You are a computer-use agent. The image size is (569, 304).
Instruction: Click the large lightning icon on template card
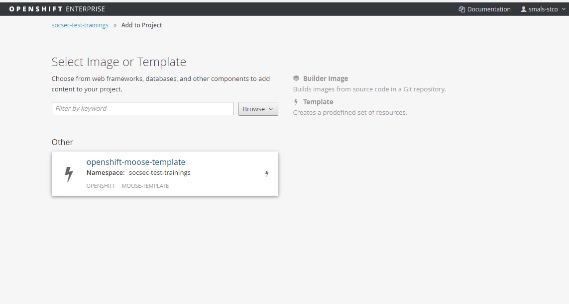tap(69, 174)
